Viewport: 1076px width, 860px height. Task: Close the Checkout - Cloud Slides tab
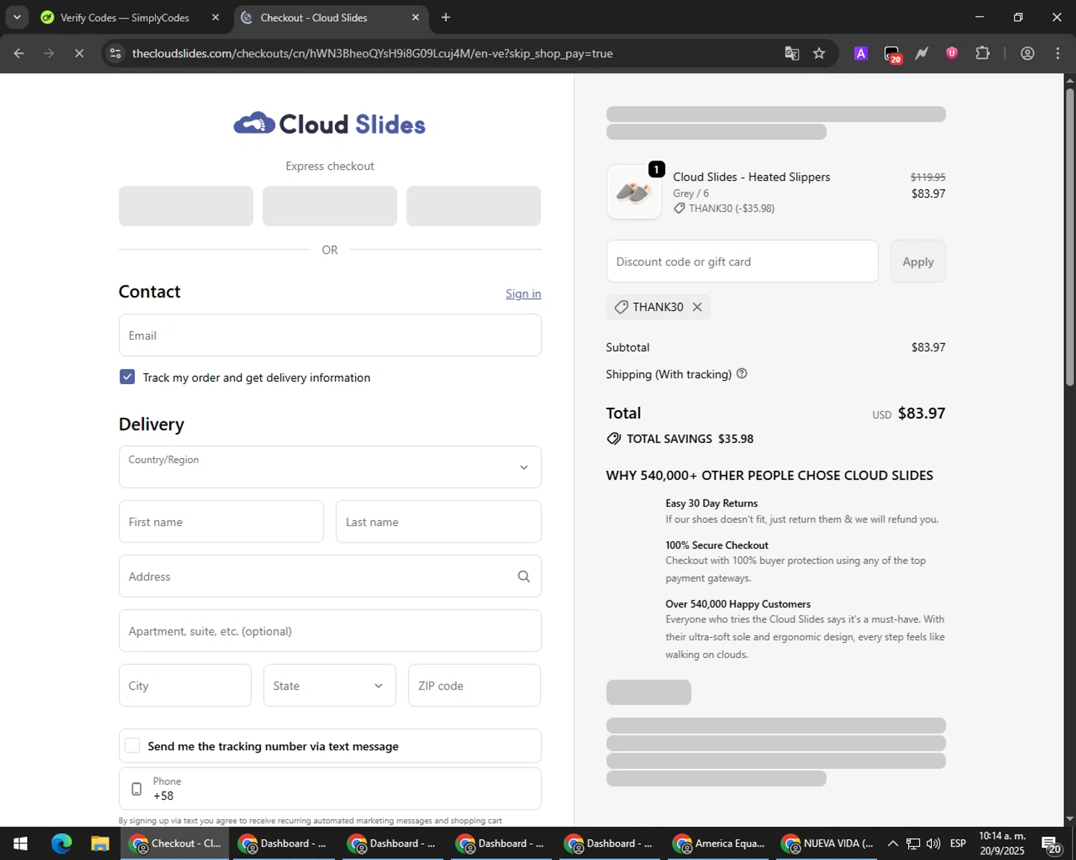tap(415, 17)
